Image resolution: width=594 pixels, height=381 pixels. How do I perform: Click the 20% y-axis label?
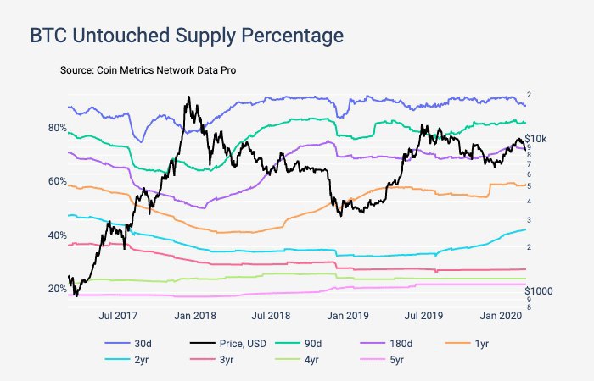[58, 289]
